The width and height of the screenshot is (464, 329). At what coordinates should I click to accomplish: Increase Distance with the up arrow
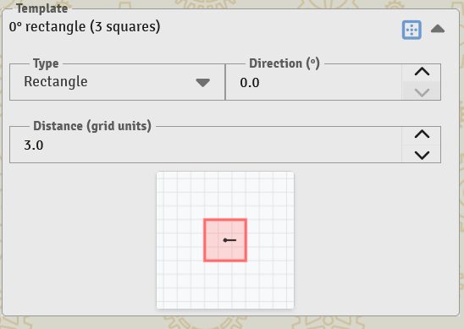point(422,134)
